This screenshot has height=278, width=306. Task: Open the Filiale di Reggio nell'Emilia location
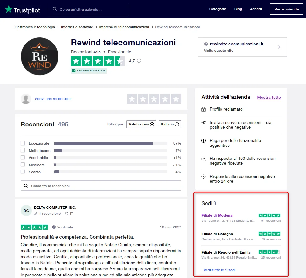click(226, 252)
